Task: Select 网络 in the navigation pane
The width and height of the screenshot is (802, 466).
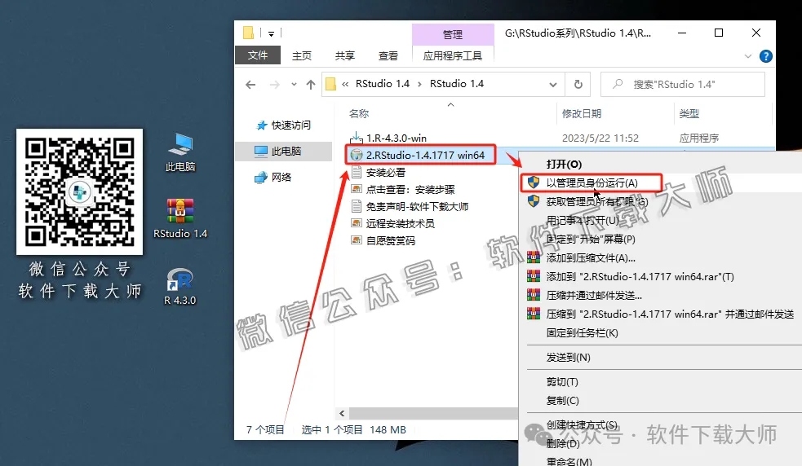Action: (273, 178)
